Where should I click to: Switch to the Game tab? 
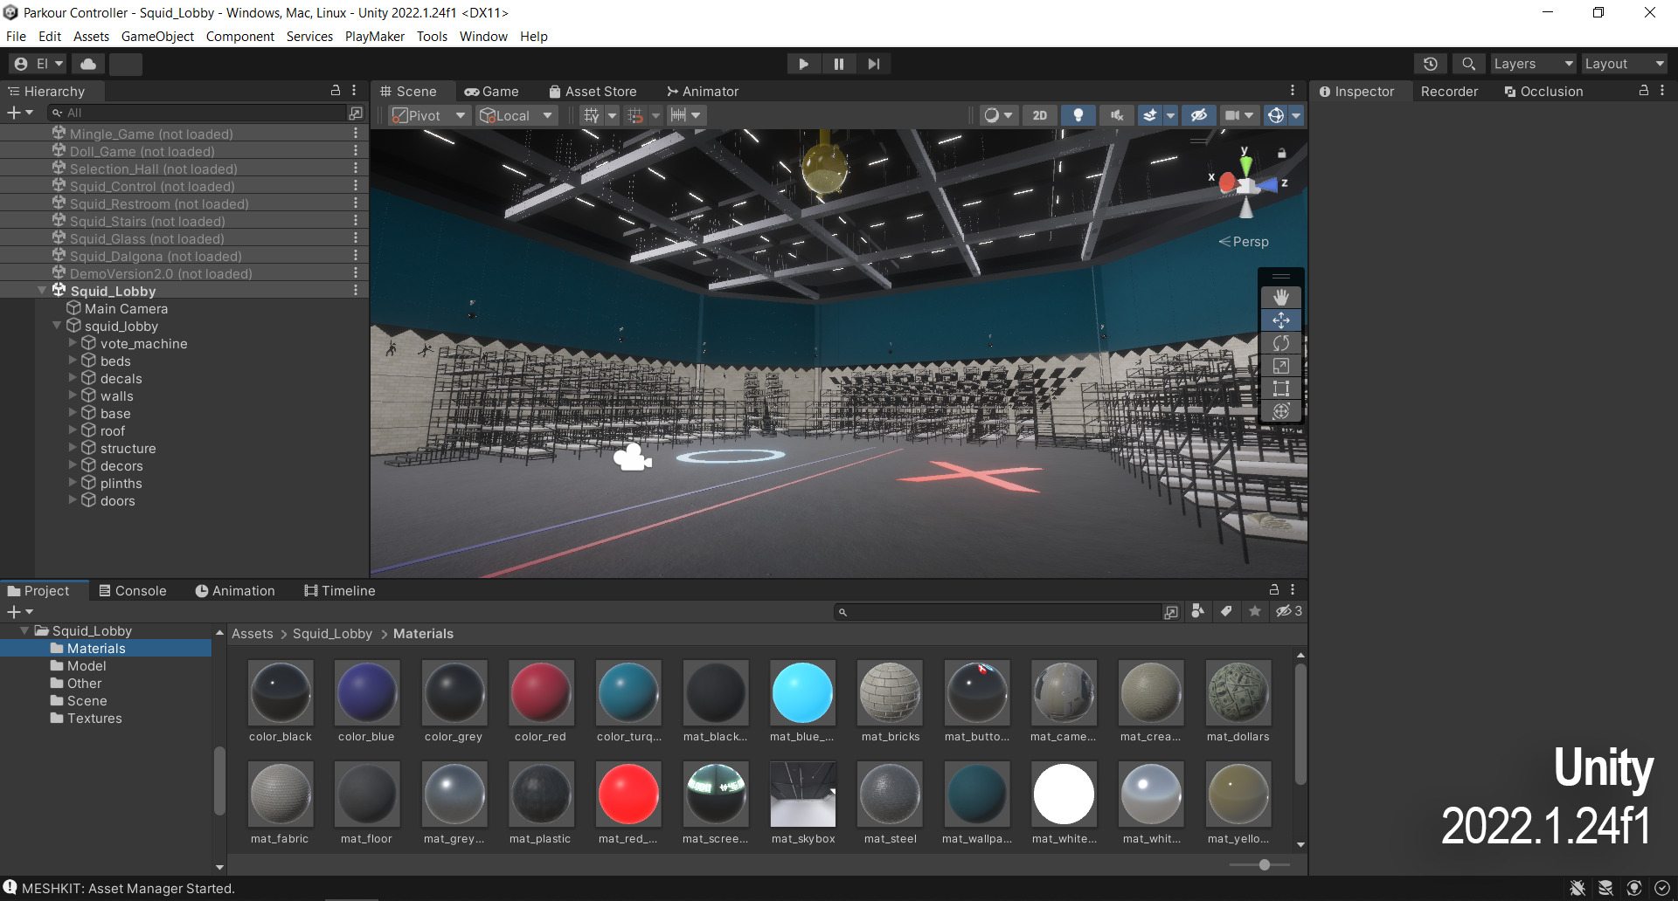point(492,91)
